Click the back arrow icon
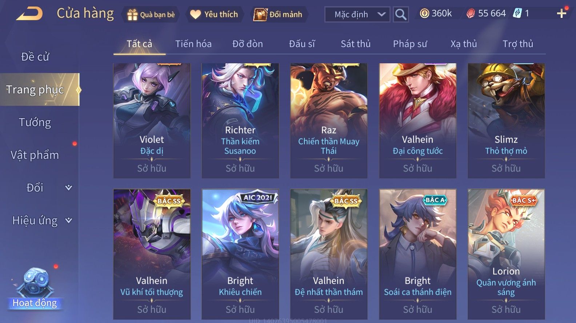This screenshot has height=323, width=576. coord(29,14)
